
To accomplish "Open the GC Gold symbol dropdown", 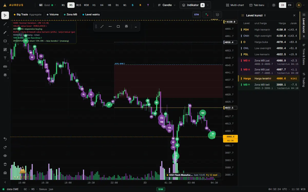I will [47, 5].
